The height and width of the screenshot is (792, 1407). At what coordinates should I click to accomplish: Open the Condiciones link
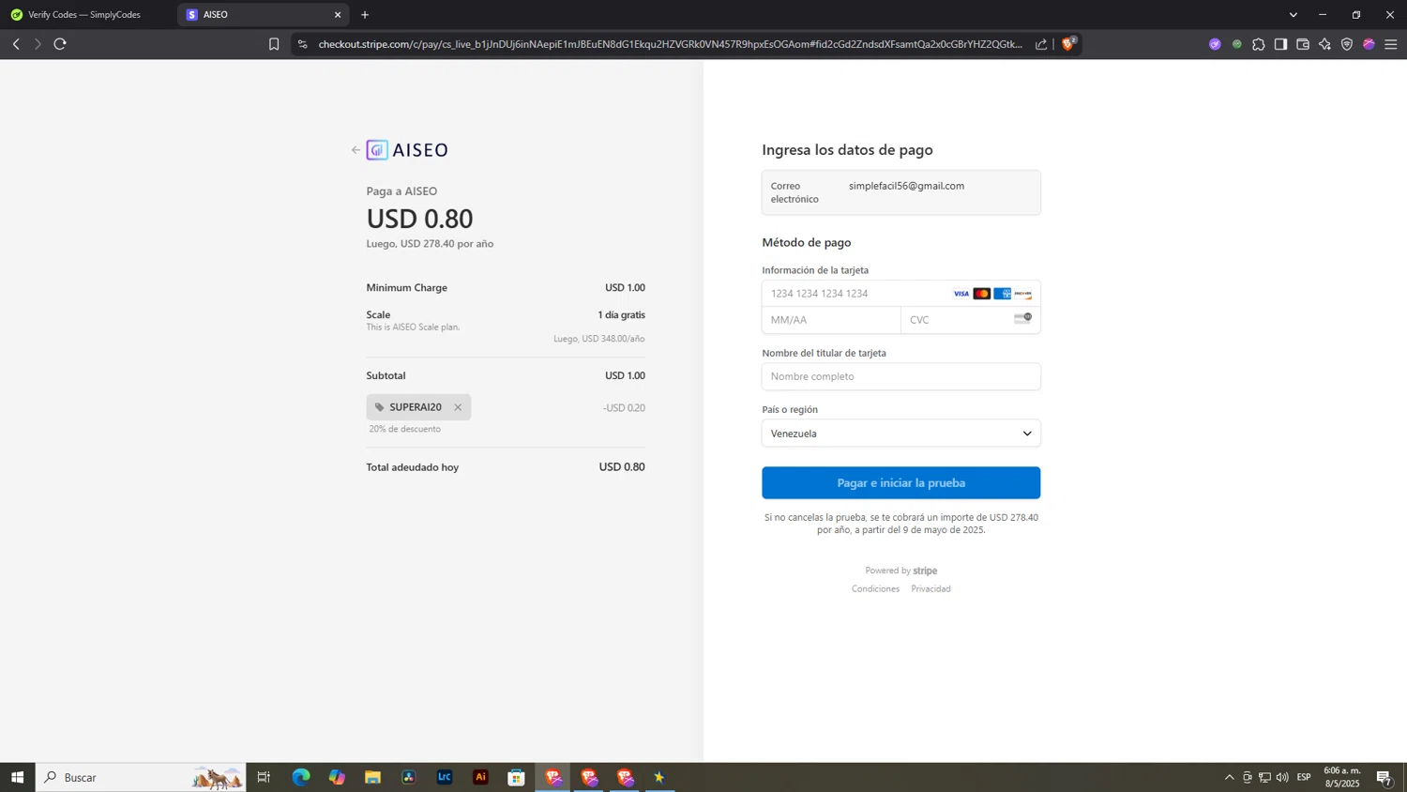tap(875, 588)
